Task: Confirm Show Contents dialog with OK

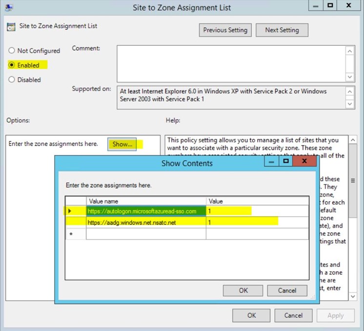Action: click(243, 291)
